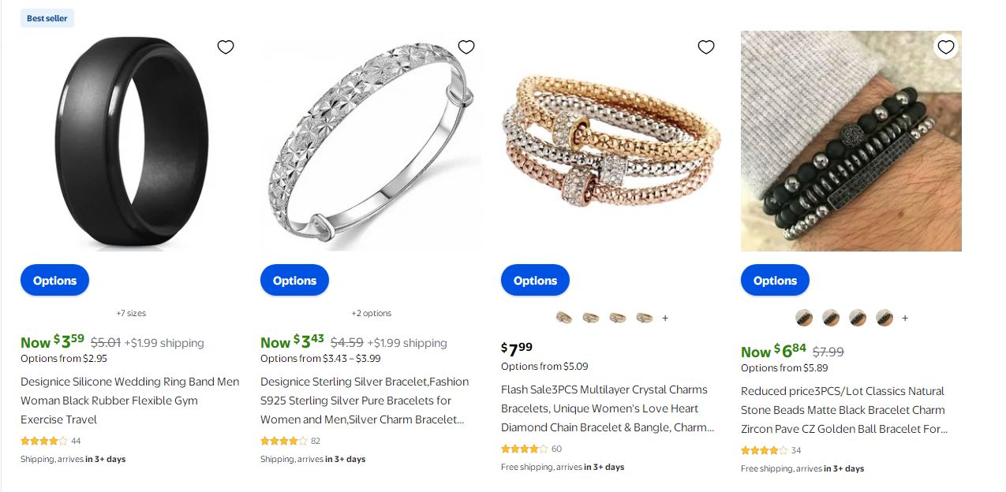Viewport: 1006px width, 492px height.
Task: Choose second swatch for stone beads bracelet
Action: 831,318
